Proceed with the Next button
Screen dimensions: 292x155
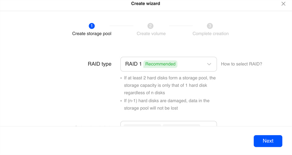268,141
